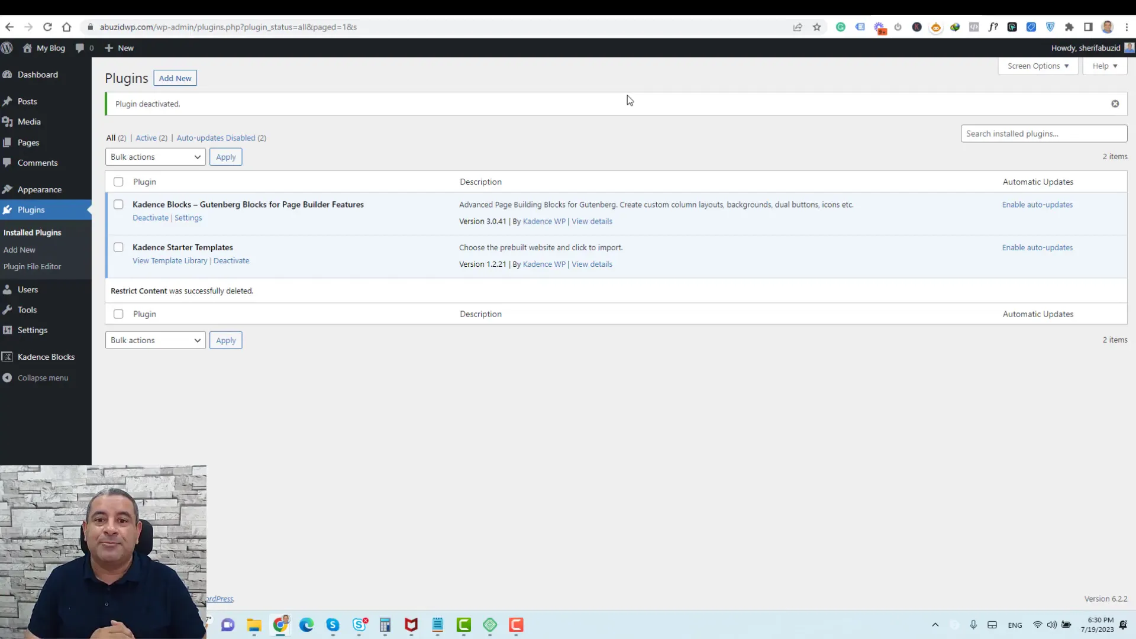The width and height of the screenshot is (1136, 639).
Task: Open top Bulk actions dropdown
Action: (156, 157)
